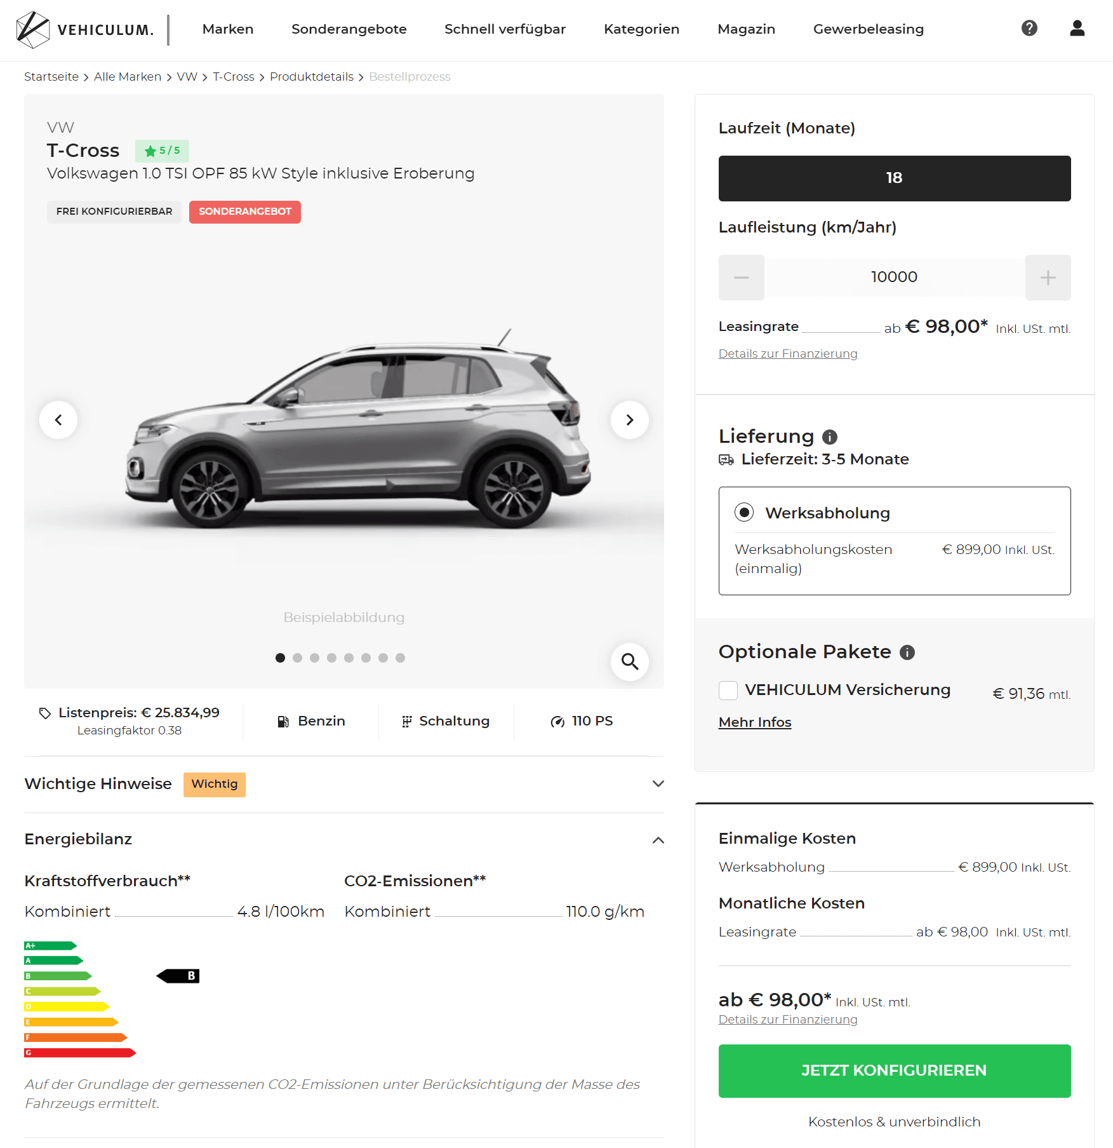1113x1148 pixels.
Task: Open the Optionale Pakete info icon
Action: [x=907, y=652]
